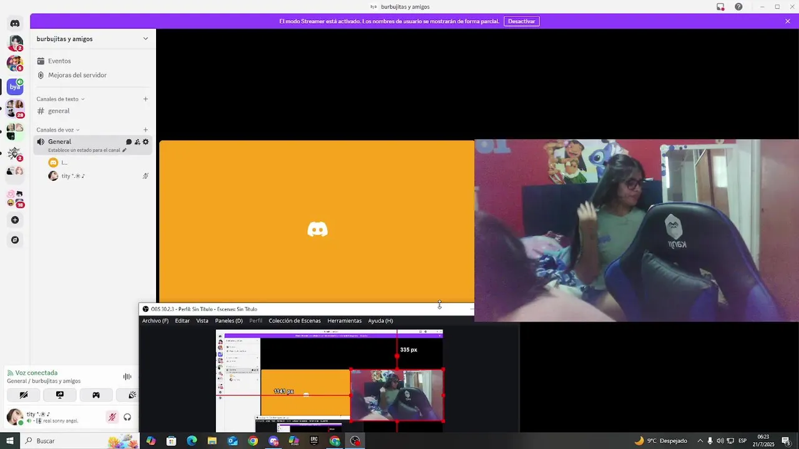Click the OBS preview canvas
799x449 pixels.
point(330,380)
